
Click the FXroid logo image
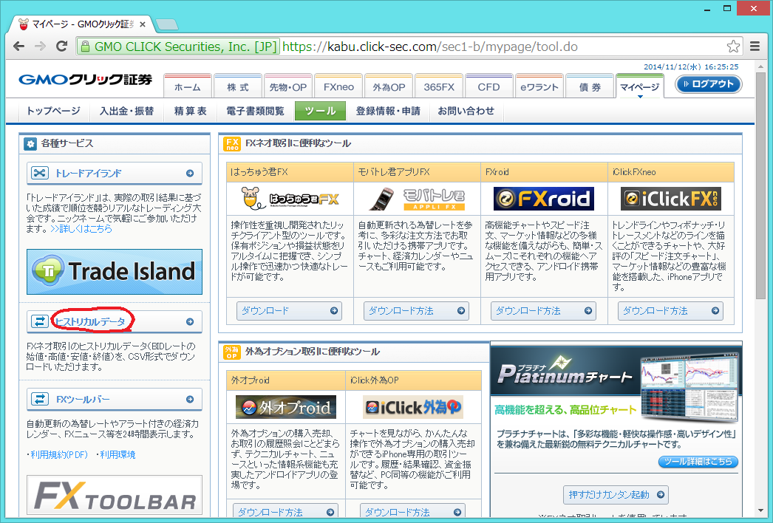click(544, 198)
